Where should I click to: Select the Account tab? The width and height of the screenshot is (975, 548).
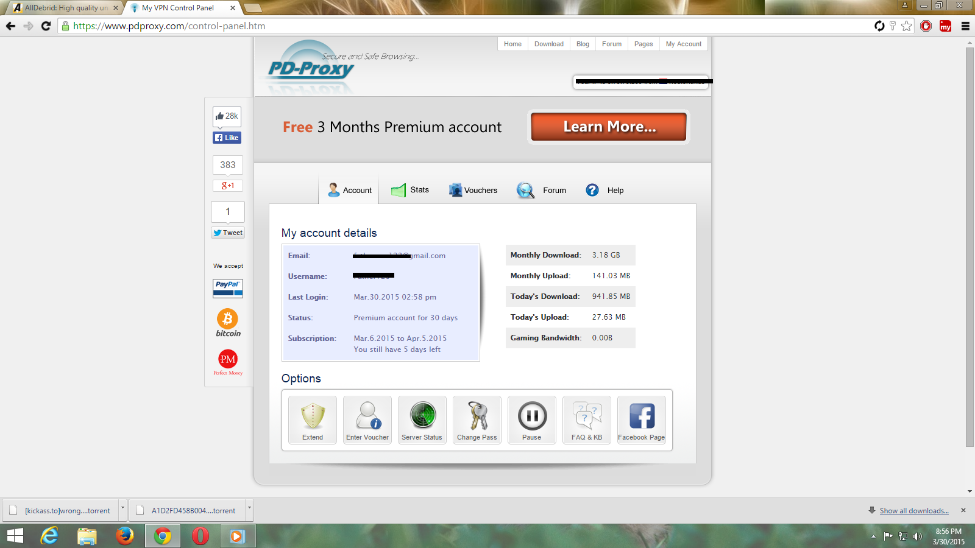(x=349, y=190)
